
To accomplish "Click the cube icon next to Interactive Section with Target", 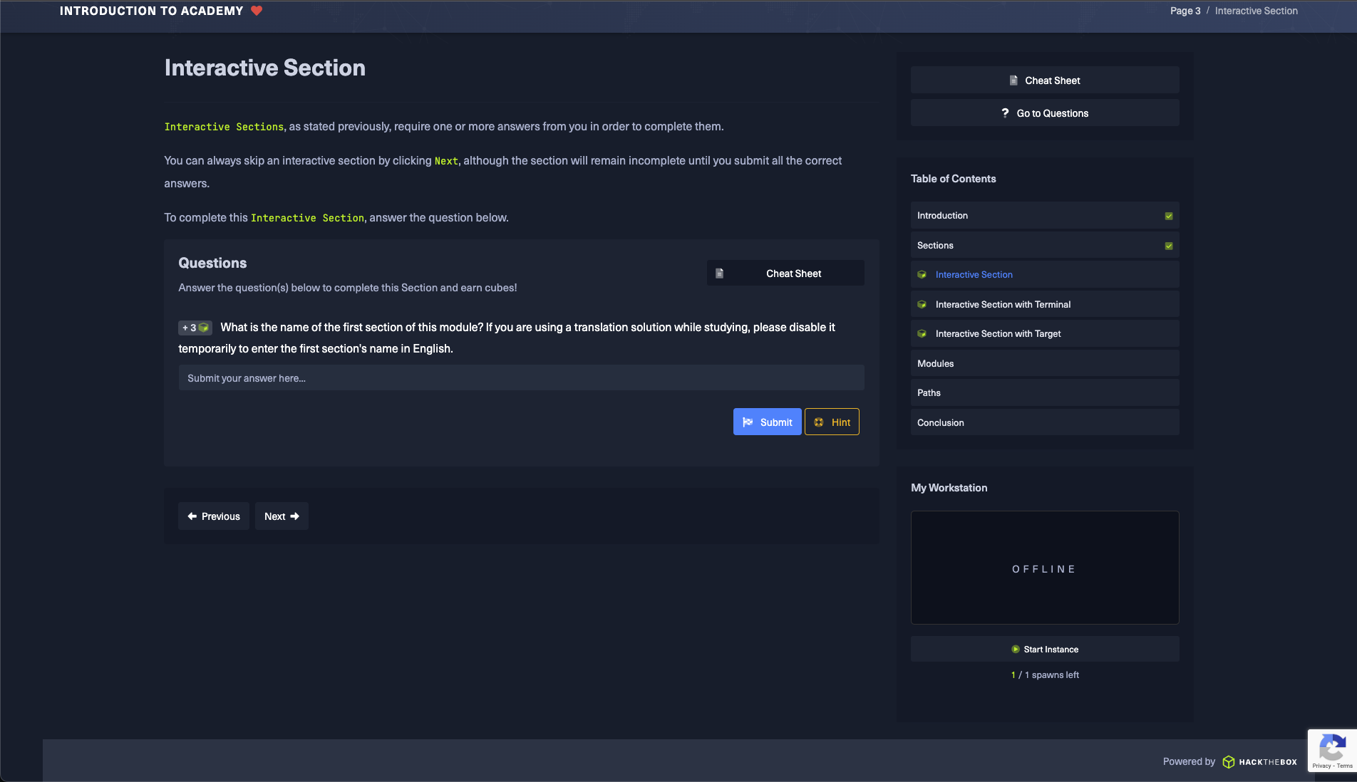I will tap(922, 334).
